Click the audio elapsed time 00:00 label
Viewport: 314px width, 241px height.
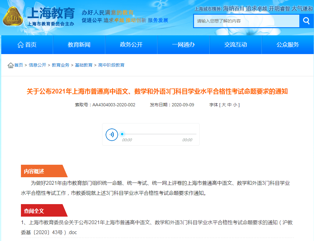(127, 140)
